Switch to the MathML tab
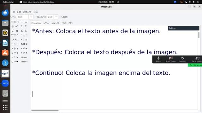Screen dimensions: 202x113 56,23
